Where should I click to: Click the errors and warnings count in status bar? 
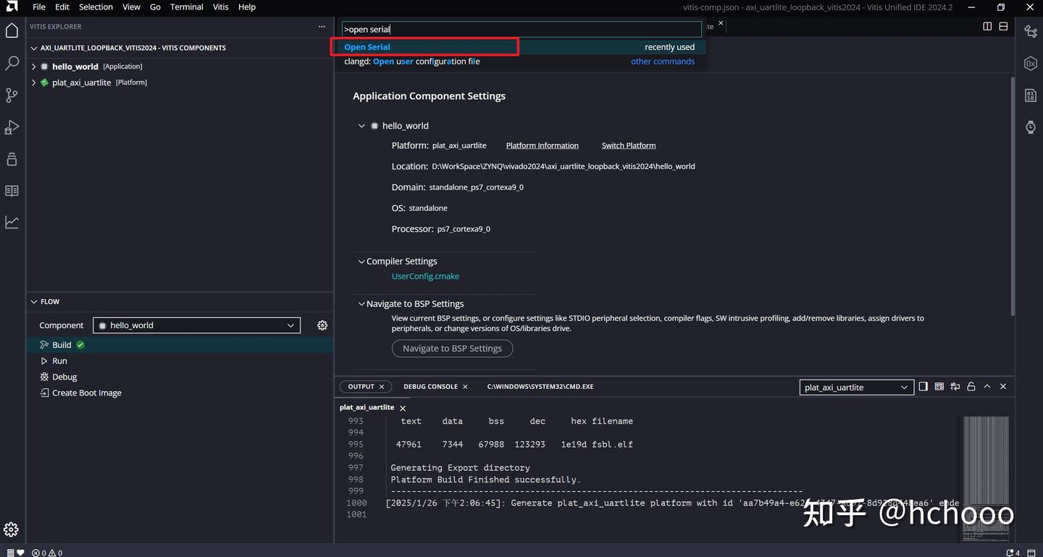click(47, 553)
